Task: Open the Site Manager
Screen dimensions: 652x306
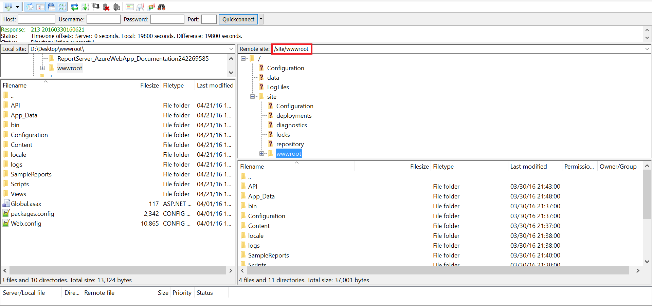Action: pyautogui.click(x=8, y=7)
